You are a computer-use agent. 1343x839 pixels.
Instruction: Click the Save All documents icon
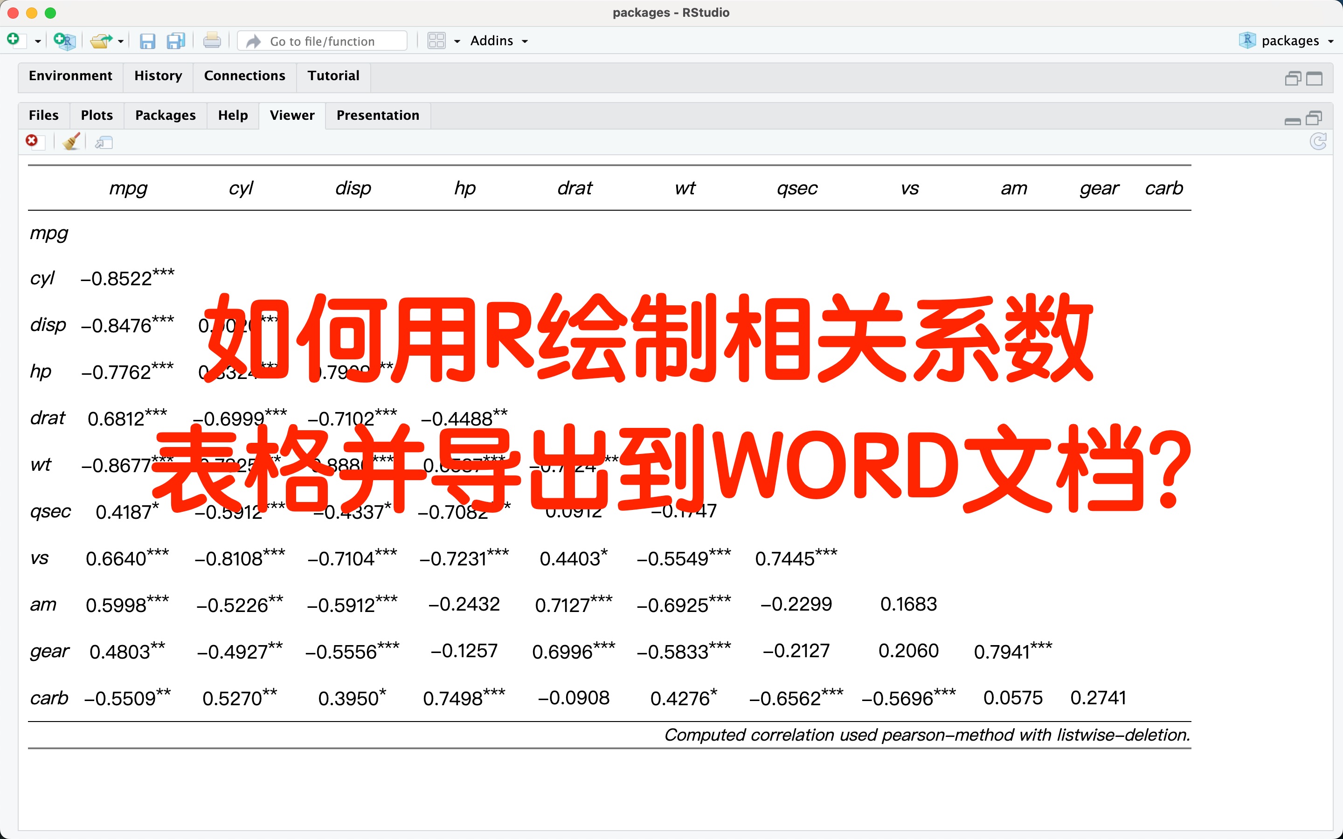176,41
